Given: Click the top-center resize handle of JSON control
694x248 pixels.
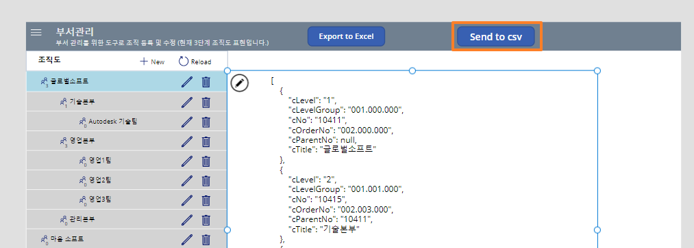Looking at the screenshot, I should 412,70.
